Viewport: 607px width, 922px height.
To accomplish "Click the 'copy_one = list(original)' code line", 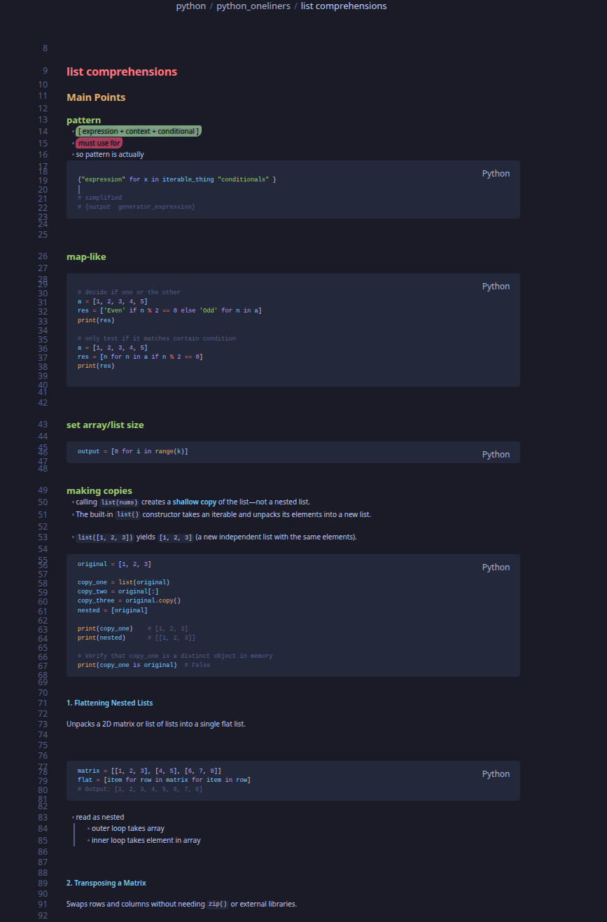I will [124, 582].
